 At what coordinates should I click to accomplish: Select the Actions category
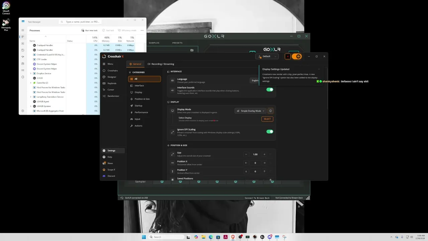[144, 126]
